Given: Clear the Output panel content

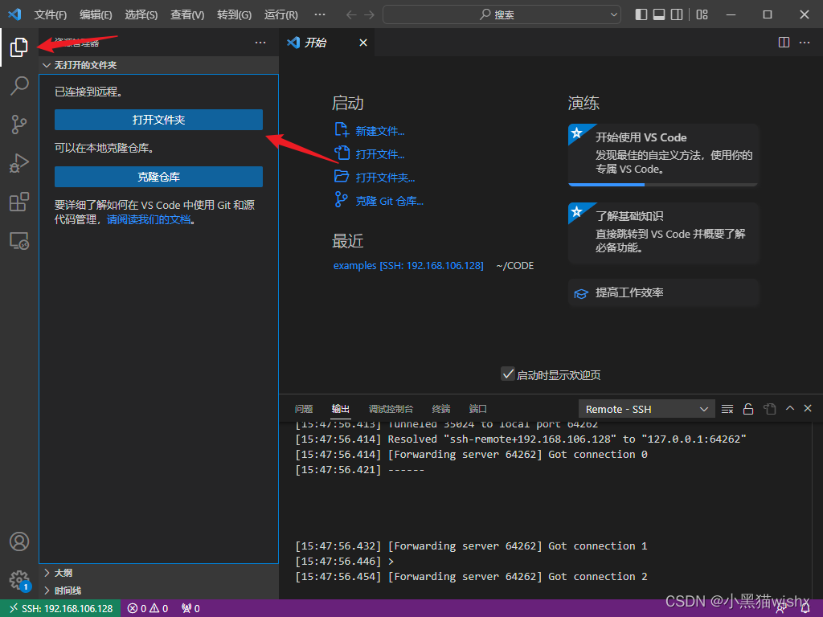Looking at the screenshot, I should coord(727,408).
